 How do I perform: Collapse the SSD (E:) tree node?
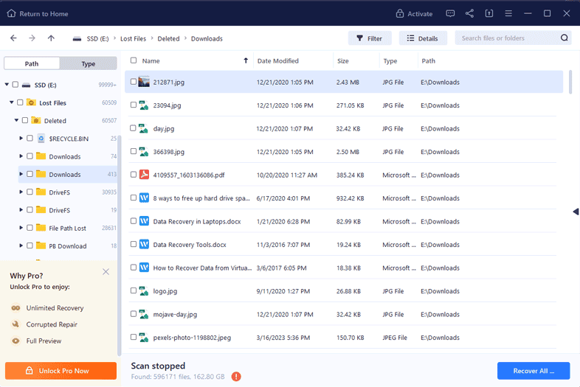point(7,85)
